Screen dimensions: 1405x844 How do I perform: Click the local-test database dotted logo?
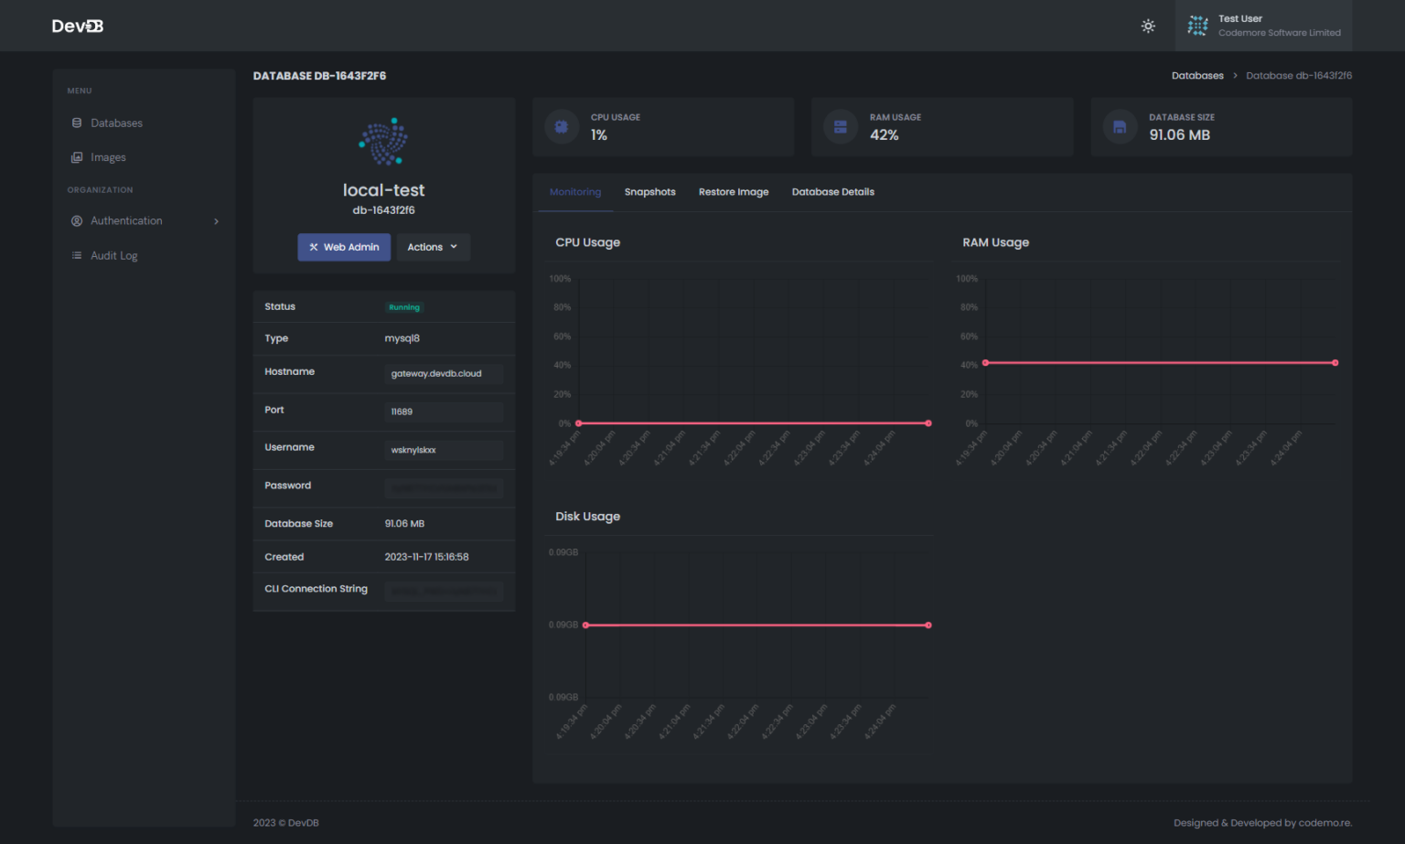tap(383, 142)
